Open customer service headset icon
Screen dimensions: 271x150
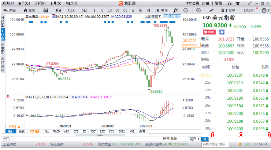click(230, 3)
